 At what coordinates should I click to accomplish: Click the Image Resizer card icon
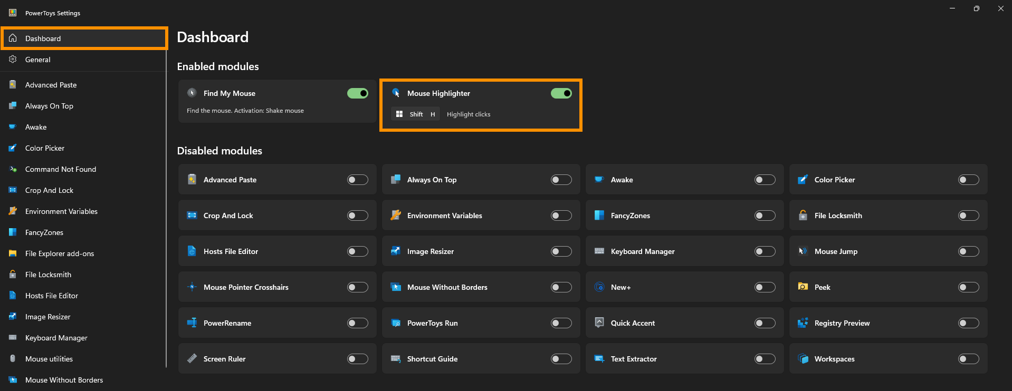[396, 251]
